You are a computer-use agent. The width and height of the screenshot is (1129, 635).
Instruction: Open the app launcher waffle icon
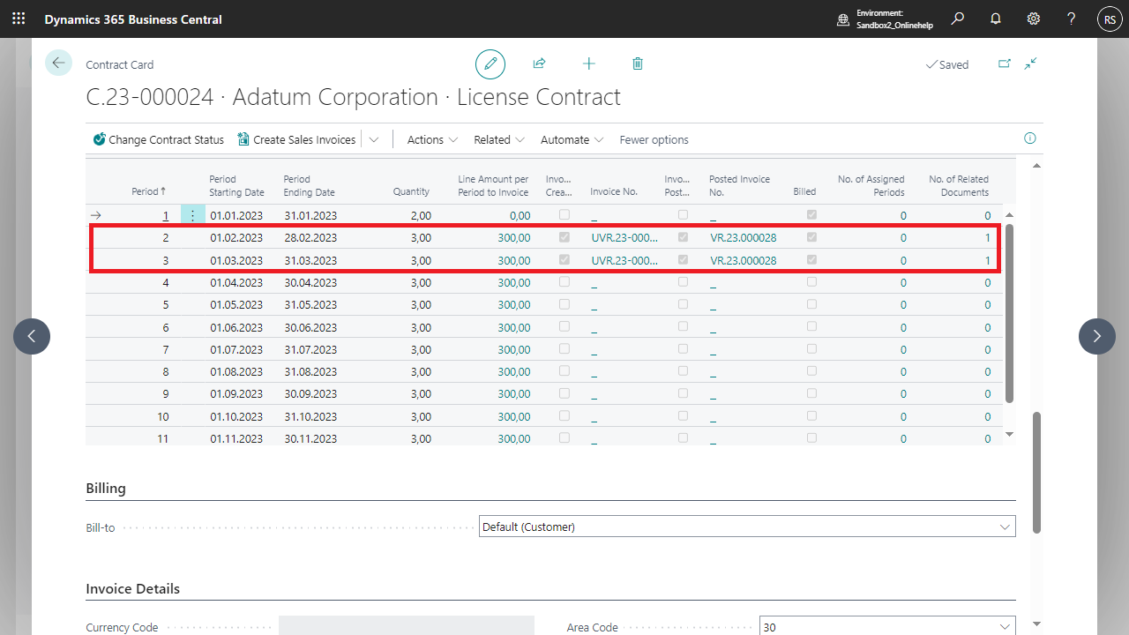coord(19,19)
